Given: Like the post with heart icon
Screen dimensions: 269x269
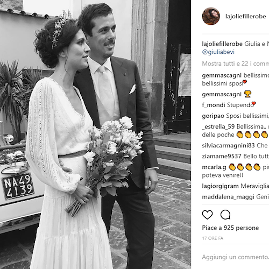Looking at the screenshot, I should 207,215.
